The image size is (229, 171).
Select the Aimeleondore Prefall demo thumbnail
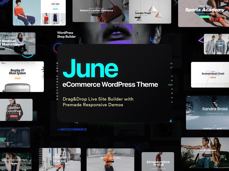pos(158,162)
